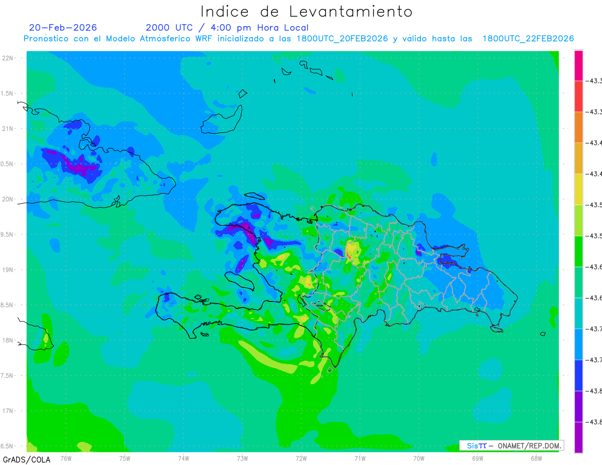602x465 pixels.
Task: Click the '68W' longitude label
Action: (x=536, y=457)
